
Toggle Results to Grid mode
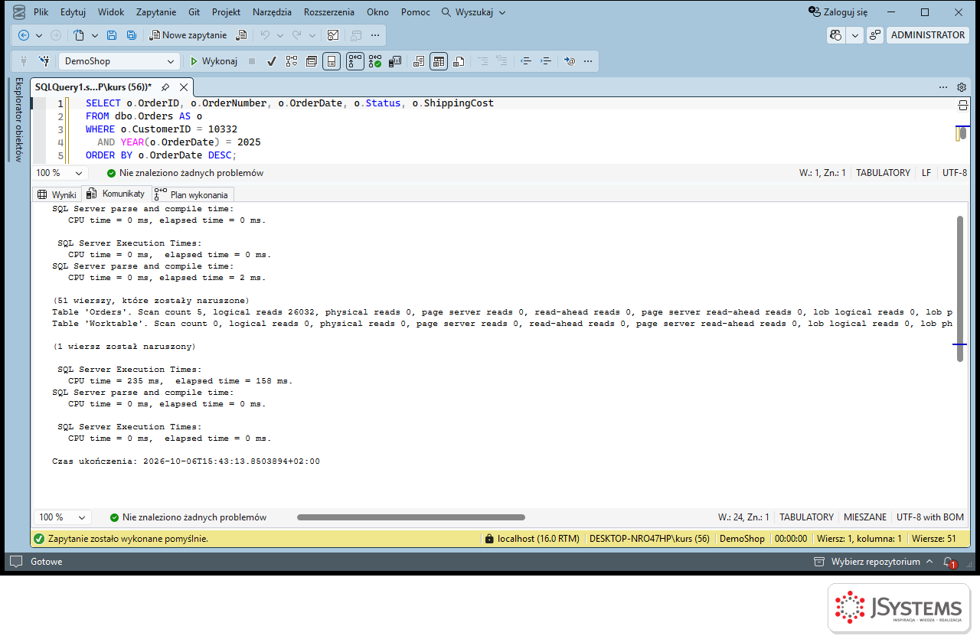tap(438, 61)
